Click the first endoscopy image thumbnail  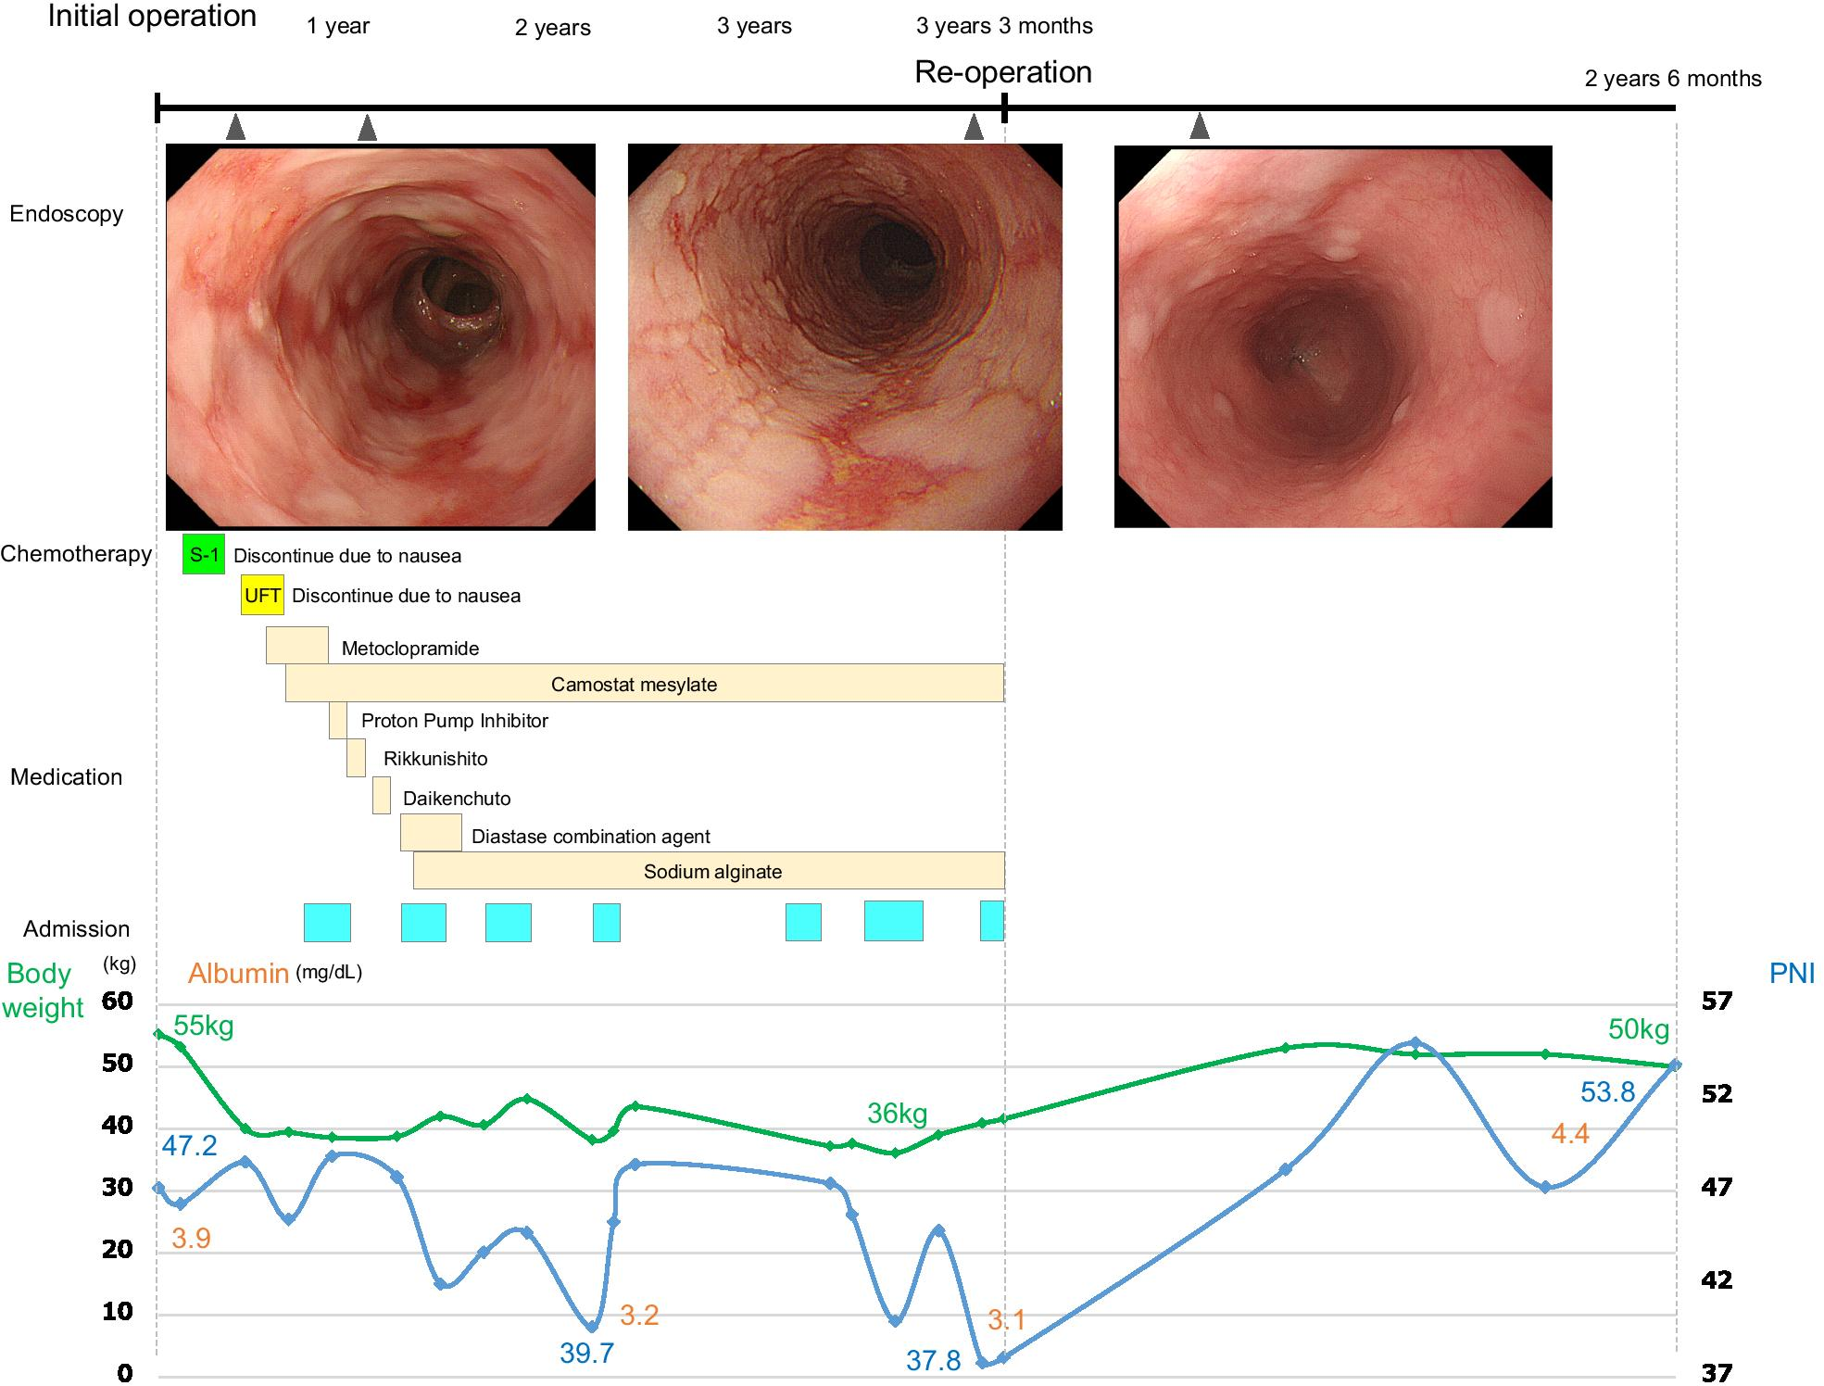380,336
